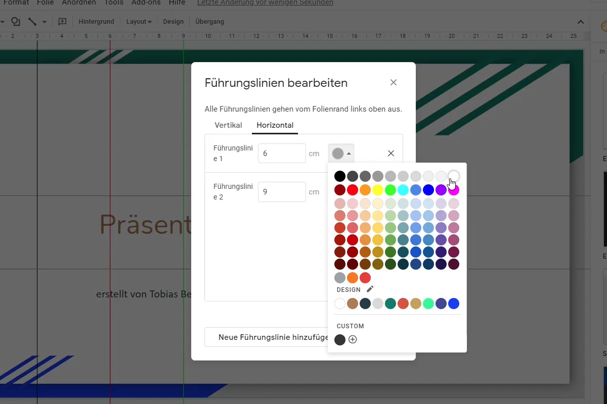607x404 pixels.
Task: Choose the bright yellow color swatch
Action: click(x=378, y=190)
